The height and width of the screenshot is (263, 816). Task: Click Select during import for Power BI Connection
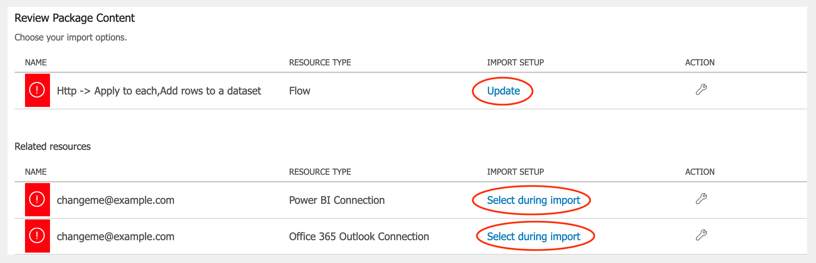[x=533, y=200]
